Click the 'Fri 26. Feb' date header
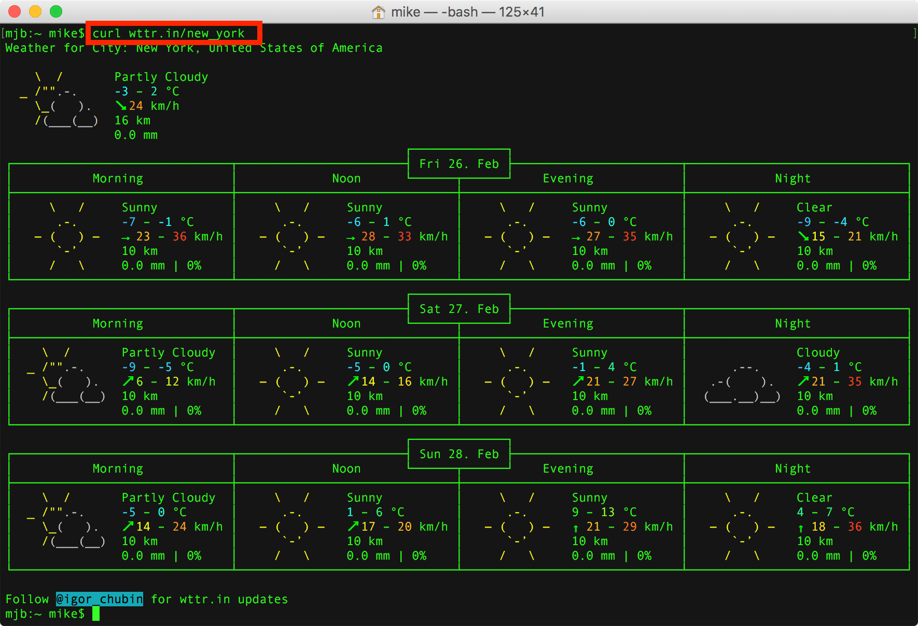The image size is (918, 626). click(x=459, y=164)
